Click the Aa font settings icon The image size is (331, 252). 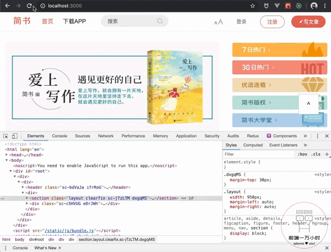[x=219, y=22]
